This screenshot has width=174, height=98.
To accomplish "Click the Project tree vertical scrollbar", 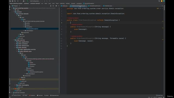I will 59,50.
